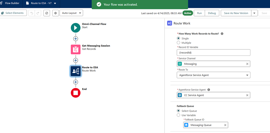270x133 pixels.
Task: Click the green check icon in the activation toast
Action: coord(99,5)
